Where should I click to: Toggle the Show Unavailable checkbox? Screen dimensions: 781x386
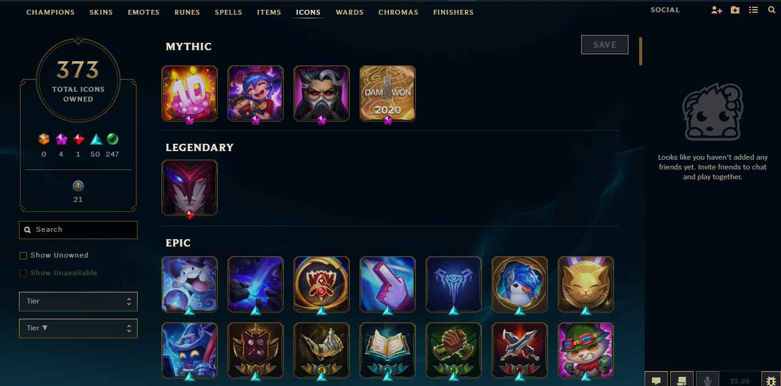(23, 273)
